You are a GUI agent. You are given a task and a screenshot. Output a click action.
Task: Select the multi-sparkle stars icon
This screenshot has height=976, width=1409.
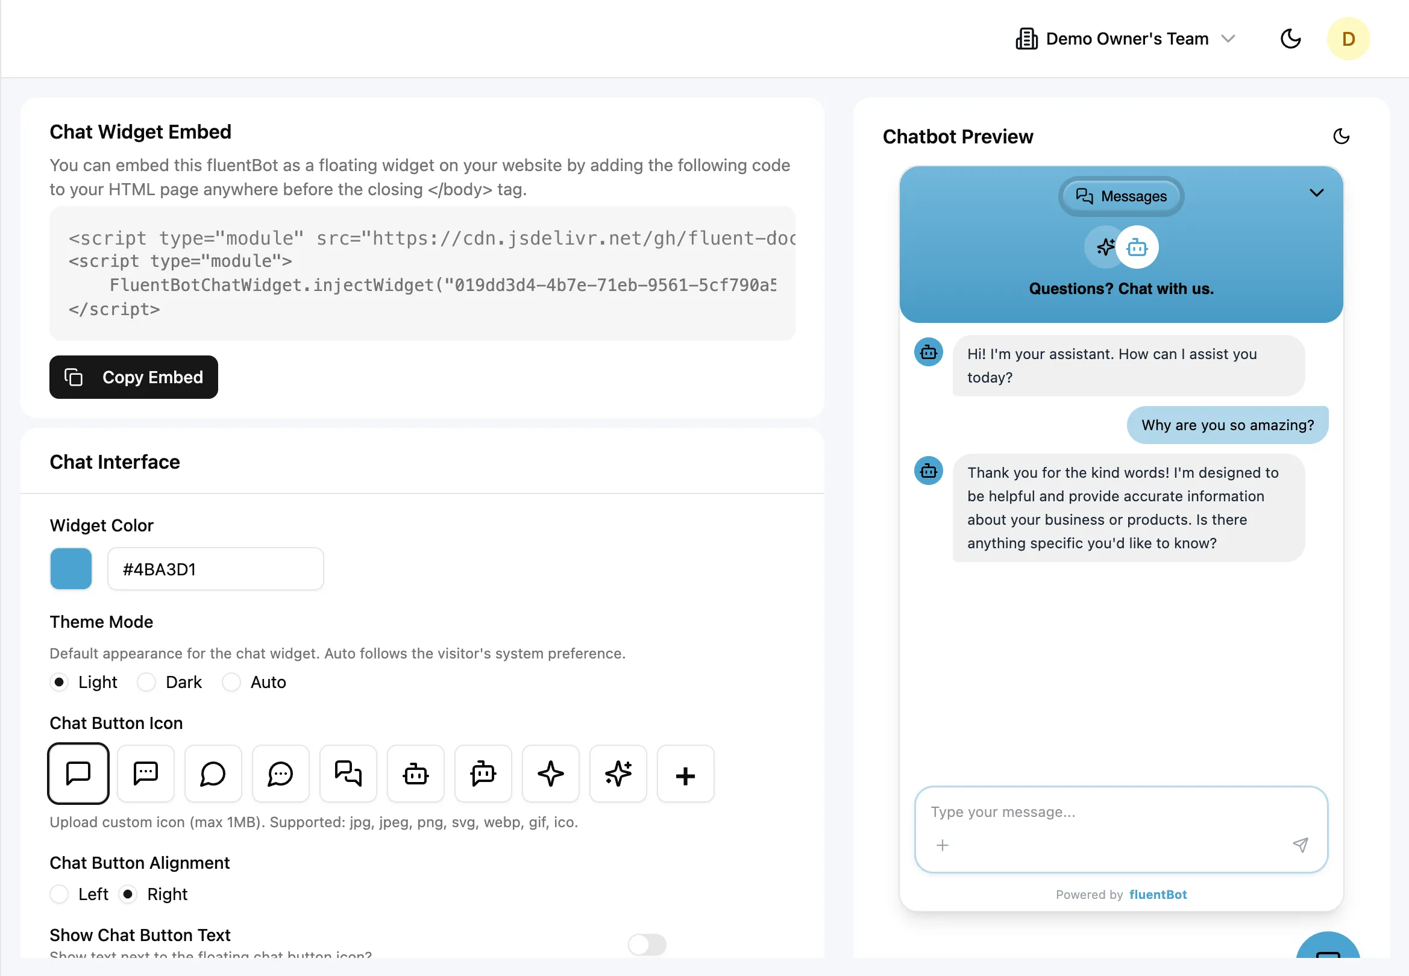[618, 774]
